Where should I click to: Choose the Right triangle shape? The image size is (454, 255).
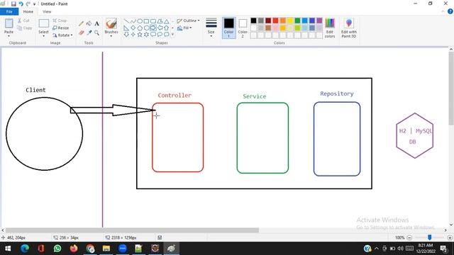(x=126, y=28)
